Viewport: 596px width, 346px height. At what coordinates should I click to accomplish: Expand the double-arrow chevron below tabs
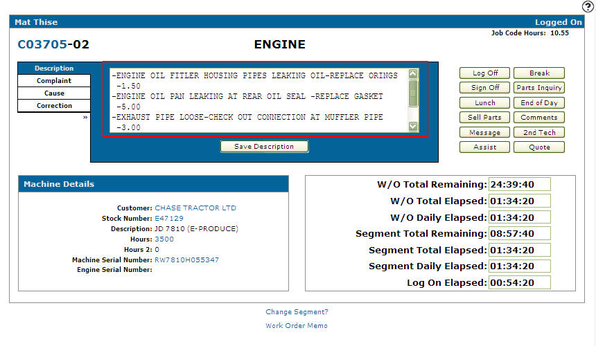[85, 118]
